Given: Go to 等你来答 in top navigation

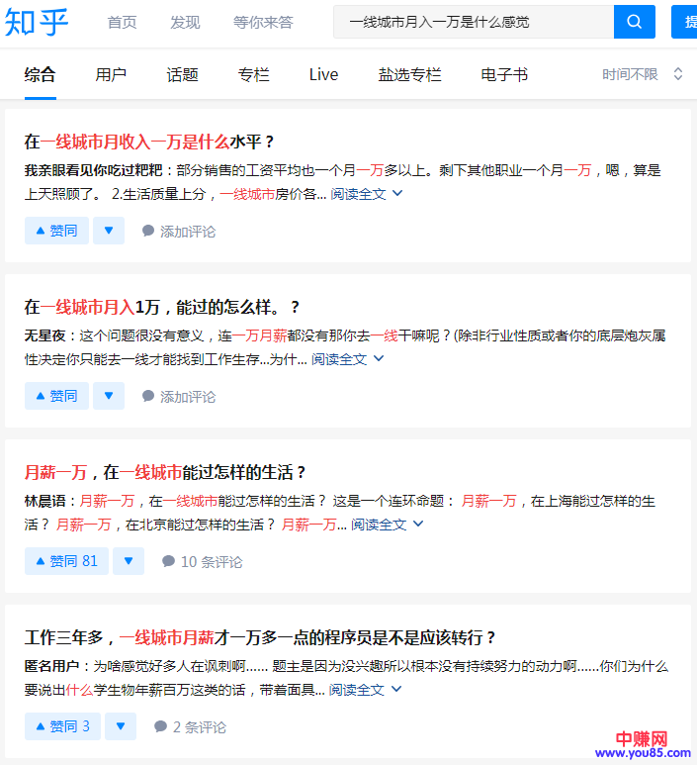Looking at the screenshot, I should coord(263,22).
